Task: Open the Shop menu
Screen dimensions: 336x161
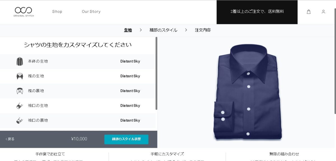Action: (57, 11)
